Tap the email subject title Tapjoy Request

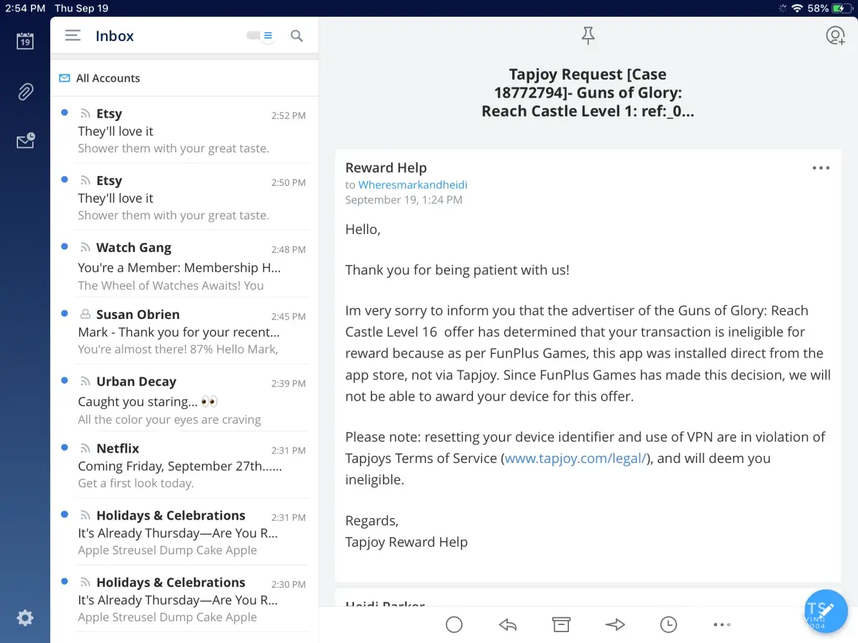(x=588, y=93)
